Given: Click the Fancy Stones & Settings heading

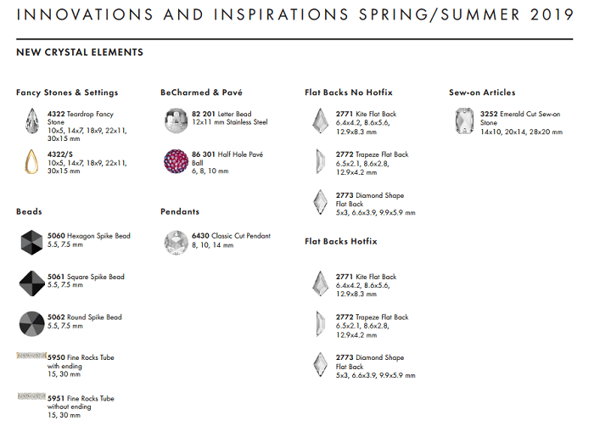Looking at the screenshot, I should tap(67, 93).
